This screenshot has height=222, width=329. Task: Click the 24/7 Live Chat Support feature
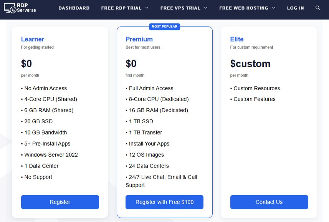click(161, 181)
